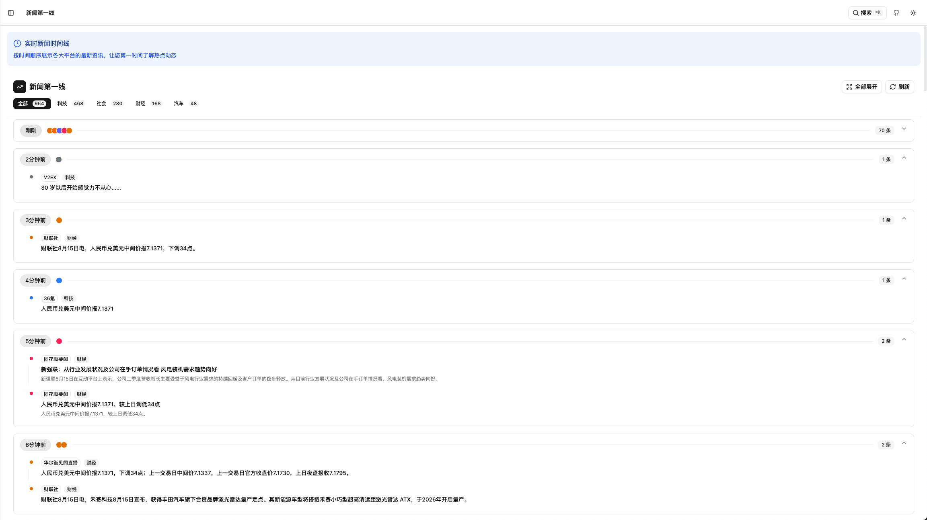
Task: Expand the 刚刚 group chevron
Action: [x=904, y=129]
